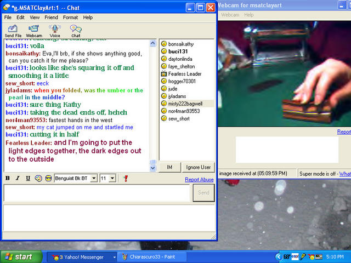This screenshot has width=351, height=263.
Task: Open the emoticons smiley picker
Action: (48, 178)
